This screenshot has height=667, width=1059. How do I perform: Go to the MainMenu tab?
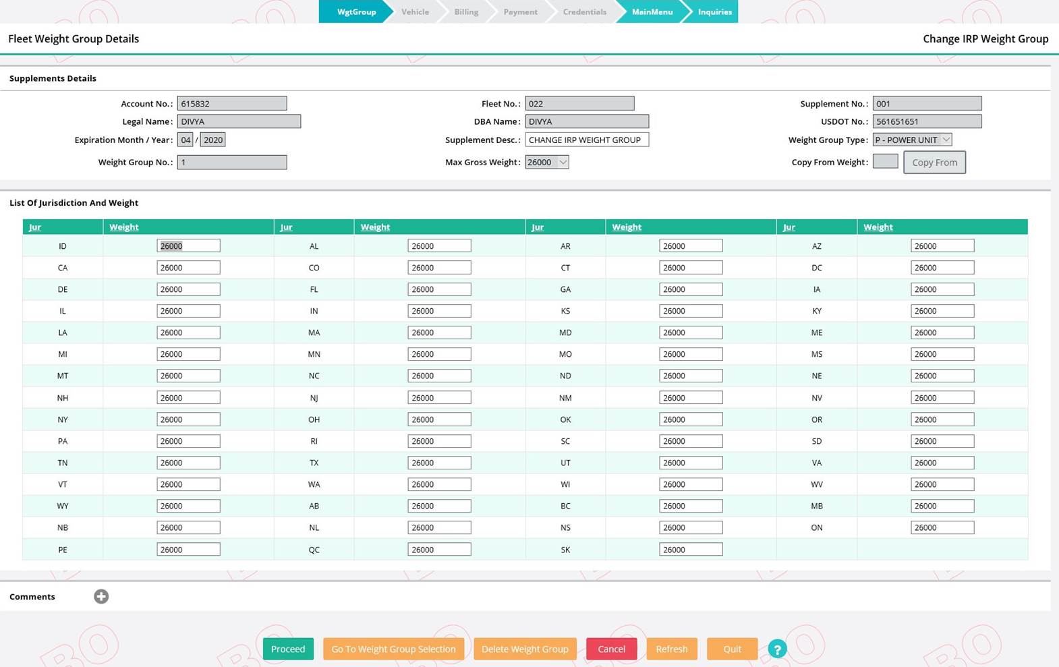[652, 11]
